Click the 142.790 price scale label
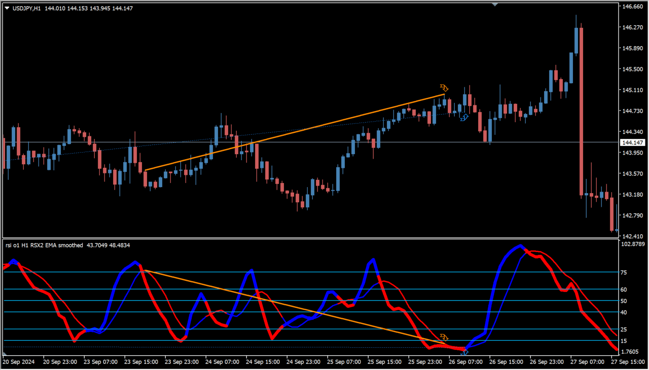The width and height of the screenshot is (649, 370). point(632,215)
